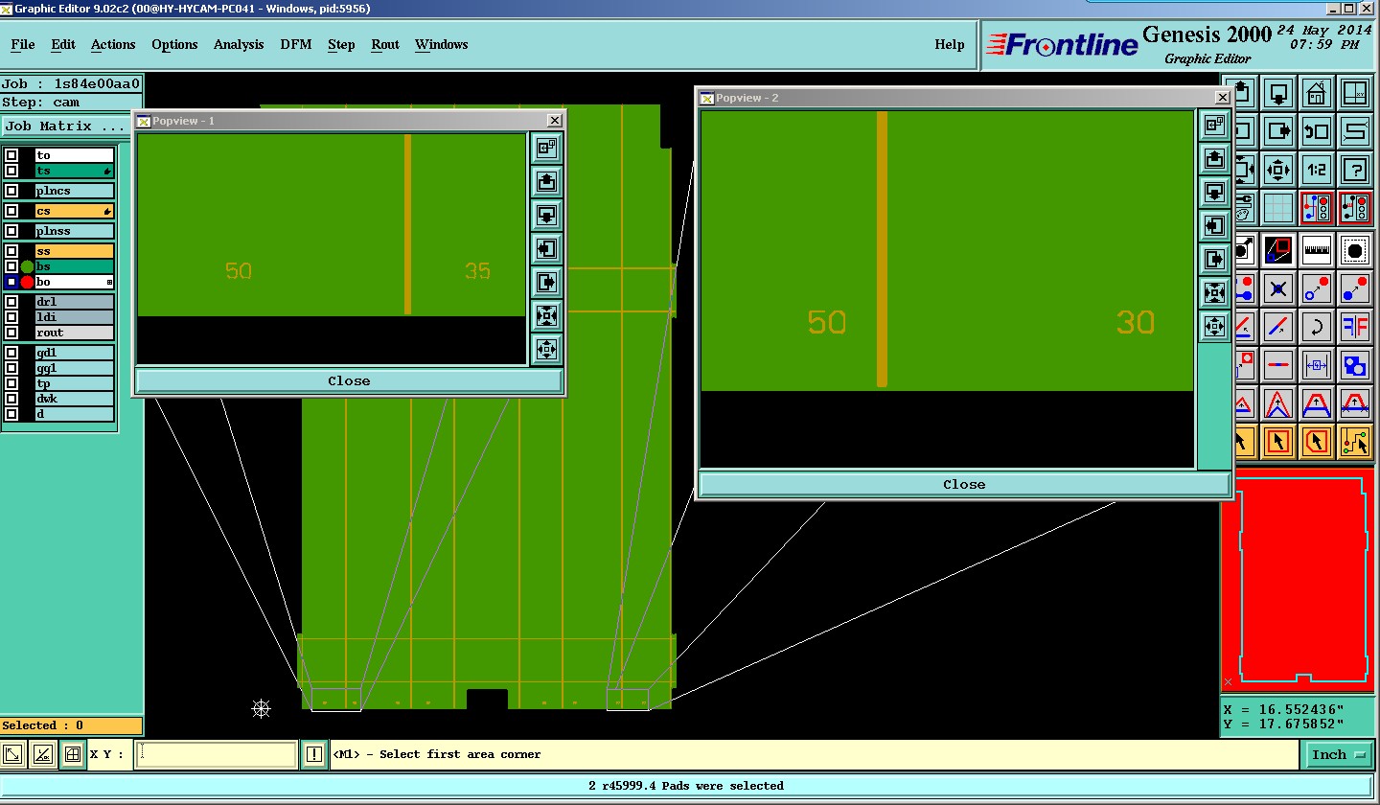Select the dwk layer name
Viewport: 1380px width, 805px height.
tap(75, 399)
